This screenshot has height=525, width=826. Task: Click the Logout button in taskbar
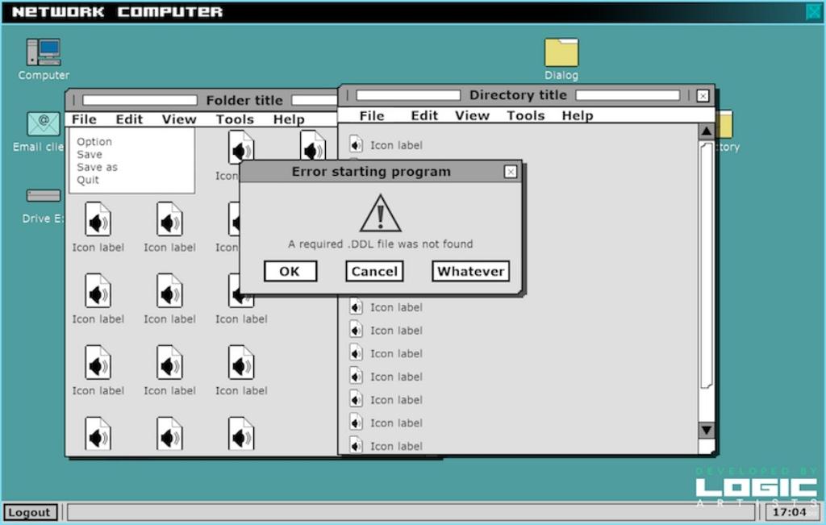click(x=29, y=512)
